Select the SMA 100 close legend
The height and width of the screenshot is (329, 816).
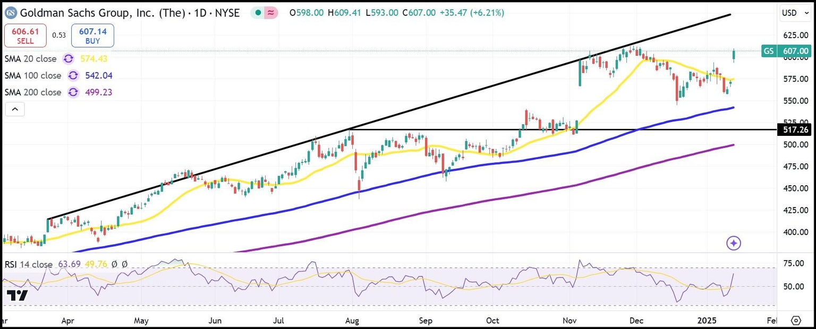click(33, 75)
